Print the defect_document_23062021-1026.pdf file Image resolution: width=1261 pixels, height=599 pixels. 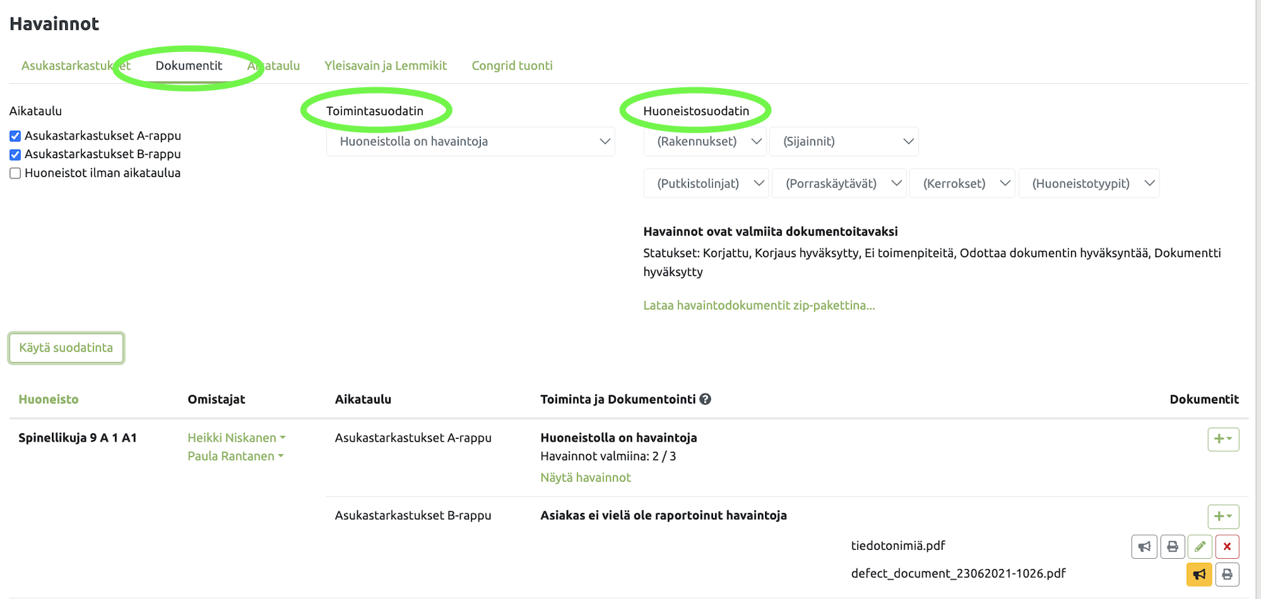coord(1227,574)
